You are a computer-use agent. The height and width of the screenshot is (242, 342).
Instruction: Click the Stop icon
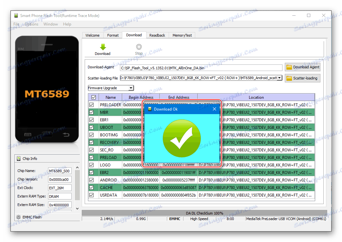pyautogui.click(x=139, y=47)
